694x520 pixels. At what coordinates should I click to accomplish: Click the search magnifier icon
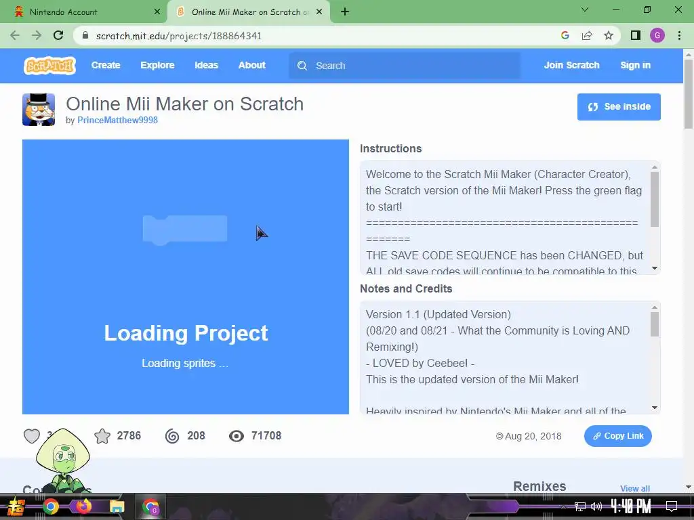(302, 66)
